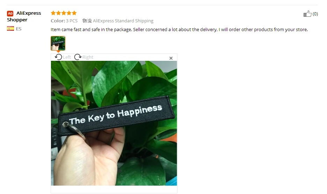Click the (0) helpful vote count
The image size is (327, 194).
click(315, 14)
